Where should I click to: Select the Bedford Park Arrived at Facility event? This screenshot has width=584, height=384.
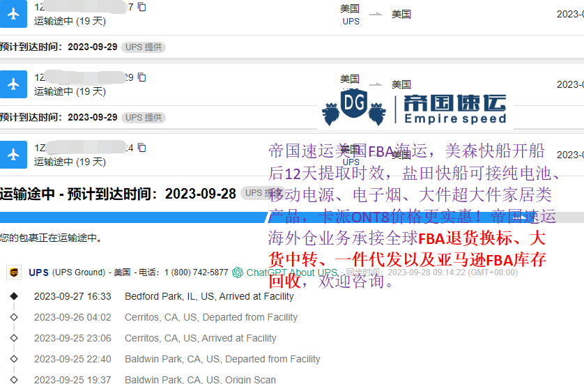coord(209,296)
